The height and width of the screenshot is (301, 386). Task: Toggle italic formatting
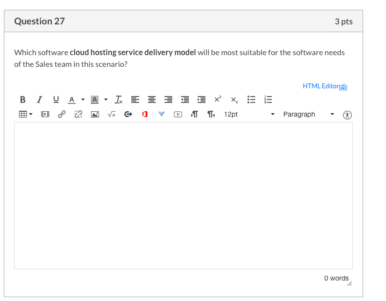point(40,100)
